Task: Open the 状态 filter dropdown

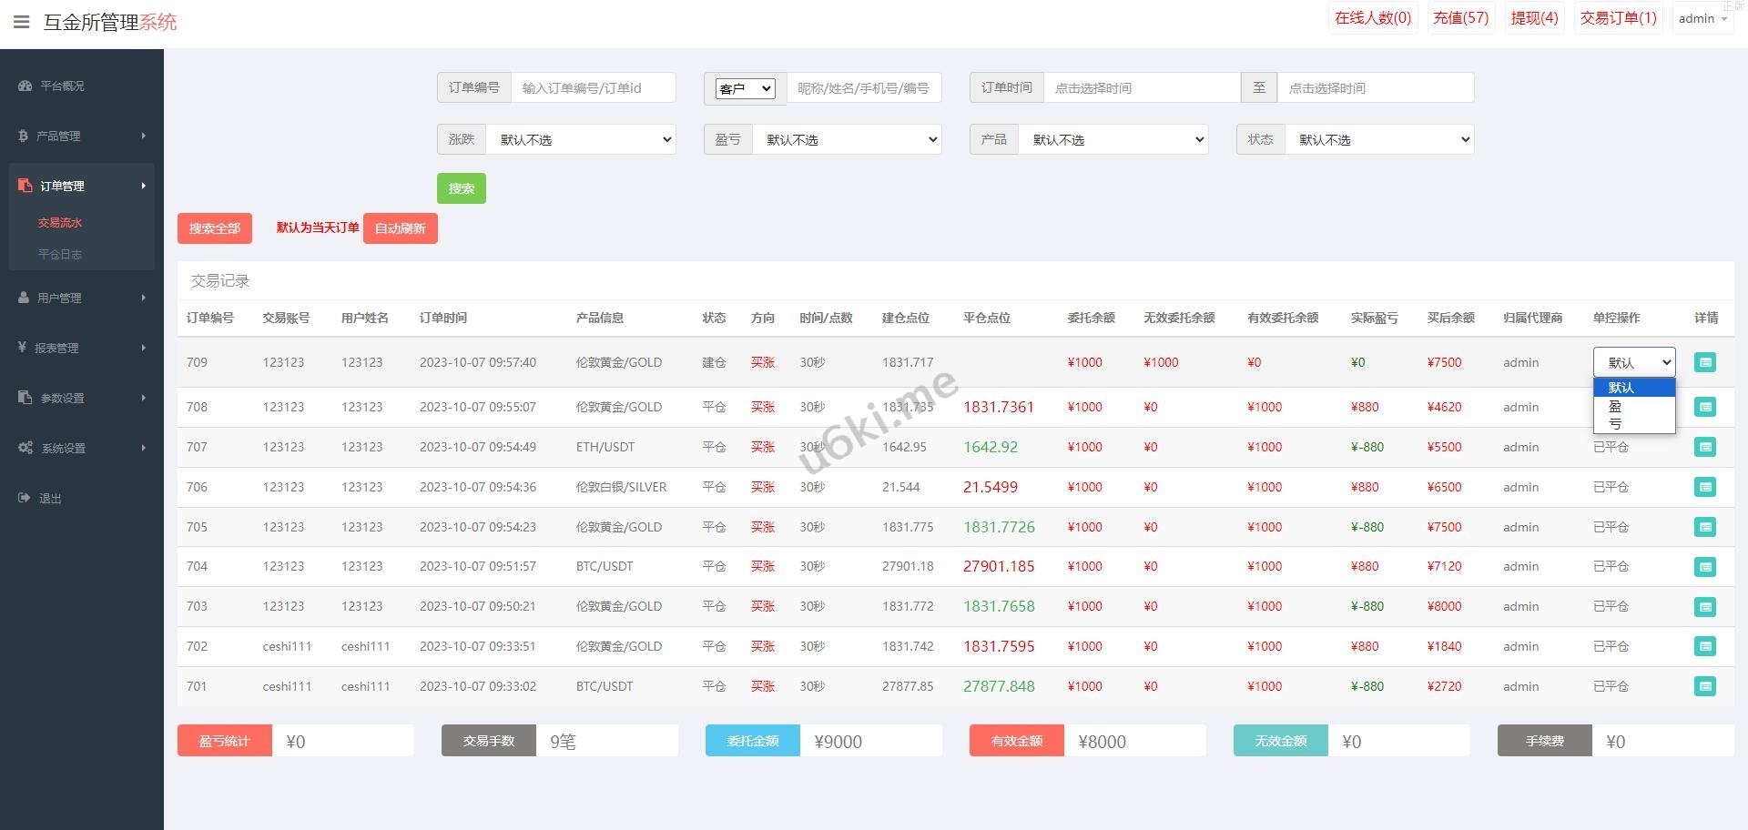Action: coord(1378,139)
